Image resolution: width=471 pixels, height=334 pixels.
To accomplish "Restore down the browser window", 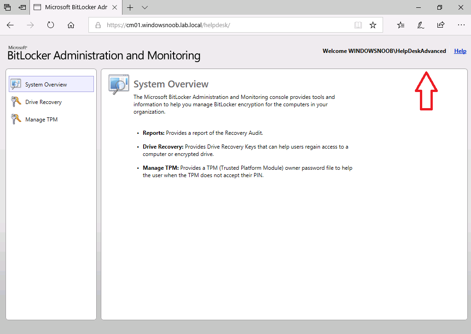I will 439,7.
